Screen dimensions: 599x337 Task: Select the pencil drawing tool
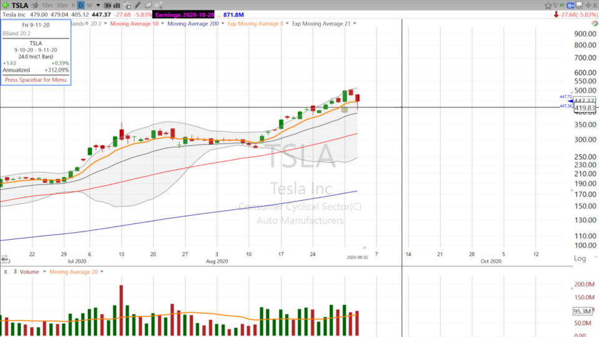click(137, 5)
